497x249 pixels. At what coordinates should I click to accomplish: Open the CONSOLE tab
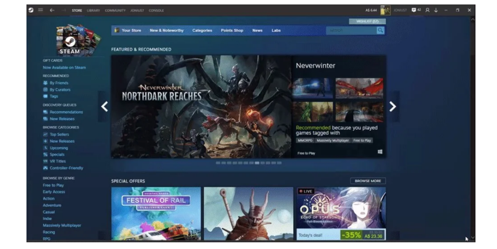pyautogui.click(x=156, y=11)
